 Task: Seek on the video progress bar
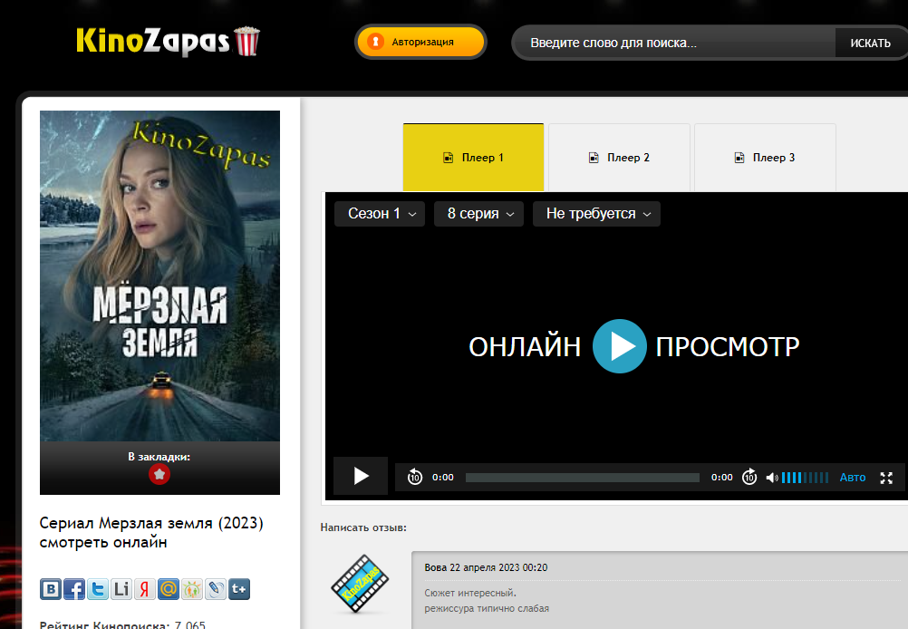click(x=583, y=478)
